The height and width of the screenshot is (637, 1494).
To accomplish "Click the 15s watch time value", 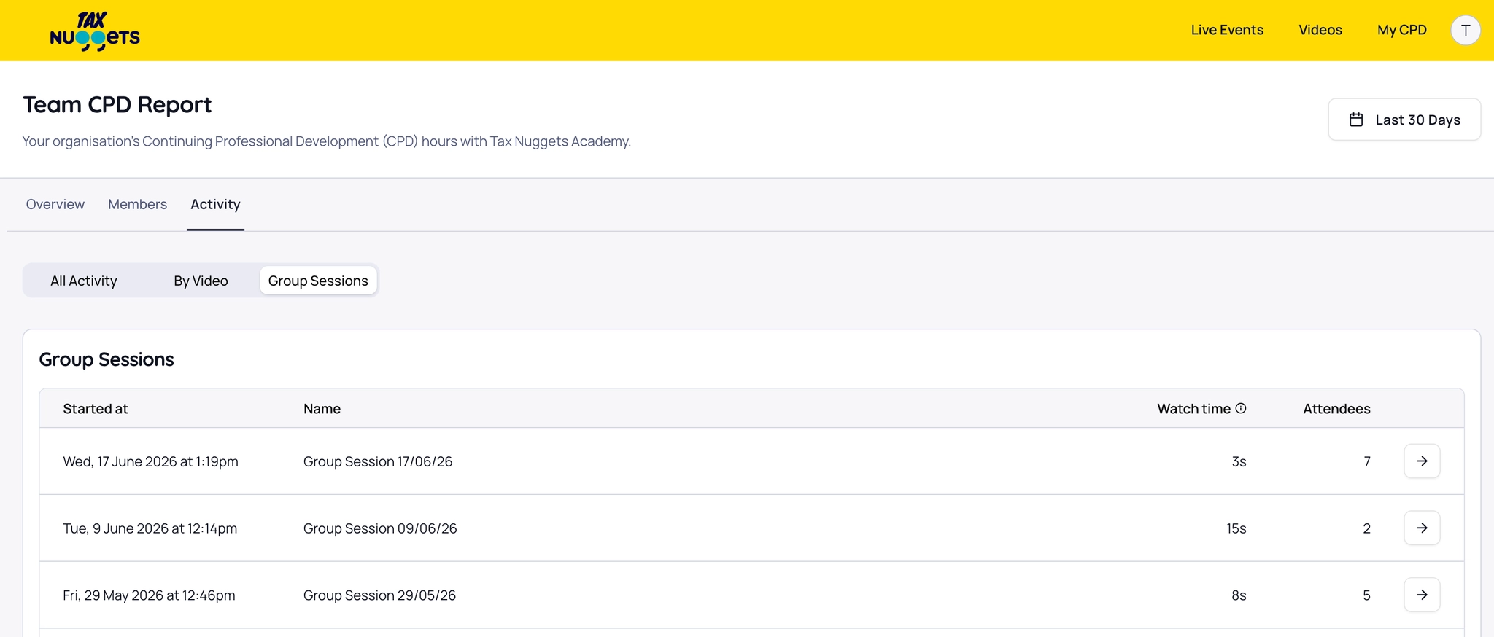I will point(1236,528).
